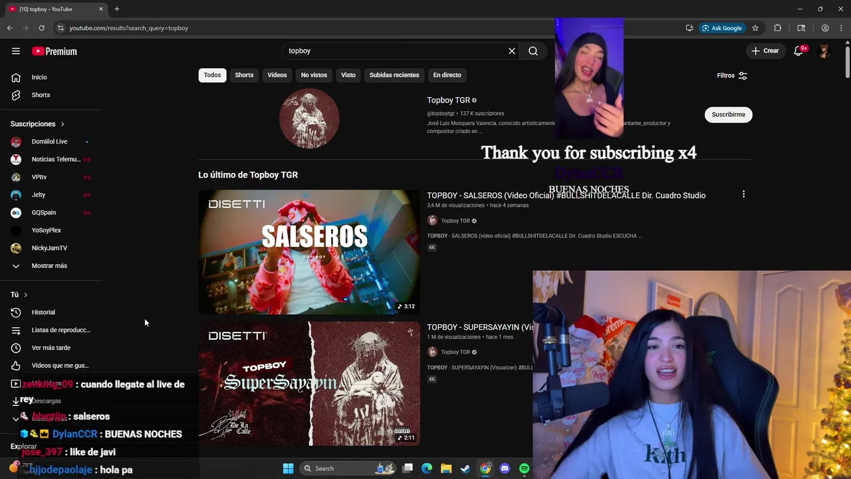Open the TOPBOY - SUPERSAYAYIN title

(x=480, y=327)
